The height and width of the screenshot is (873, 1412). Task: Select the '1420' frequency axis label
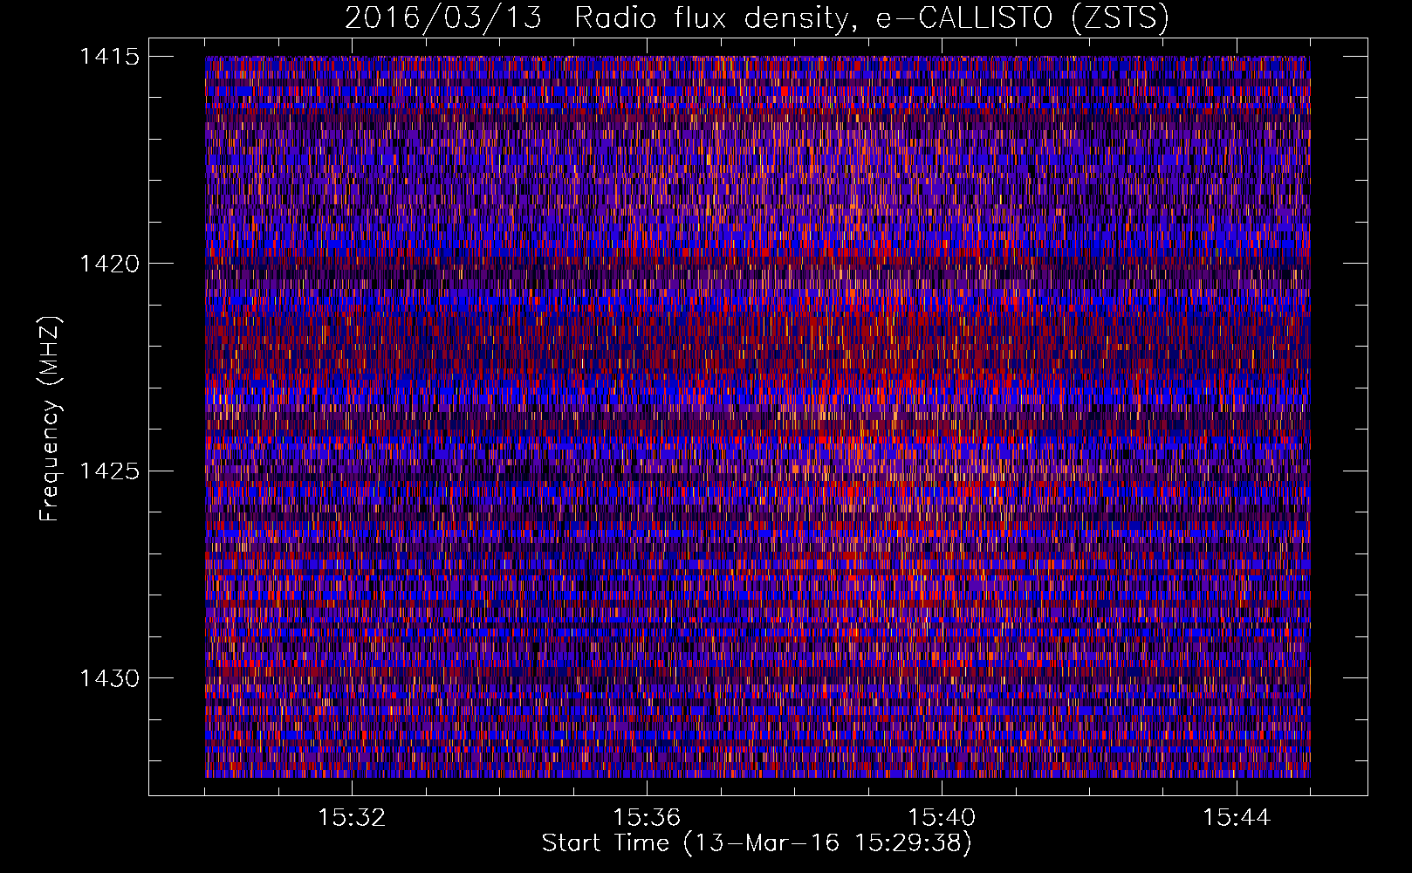tap(109, 264)
